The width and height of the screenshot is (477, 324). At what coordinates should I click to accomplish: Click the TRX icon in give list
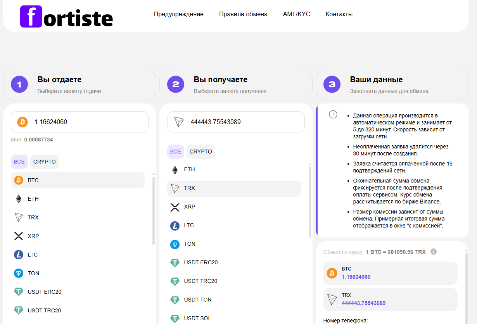tap(19, 217)
